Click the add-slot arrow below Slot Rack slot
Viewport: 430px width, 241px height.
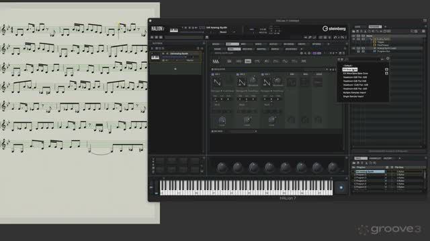click(175, 69)
